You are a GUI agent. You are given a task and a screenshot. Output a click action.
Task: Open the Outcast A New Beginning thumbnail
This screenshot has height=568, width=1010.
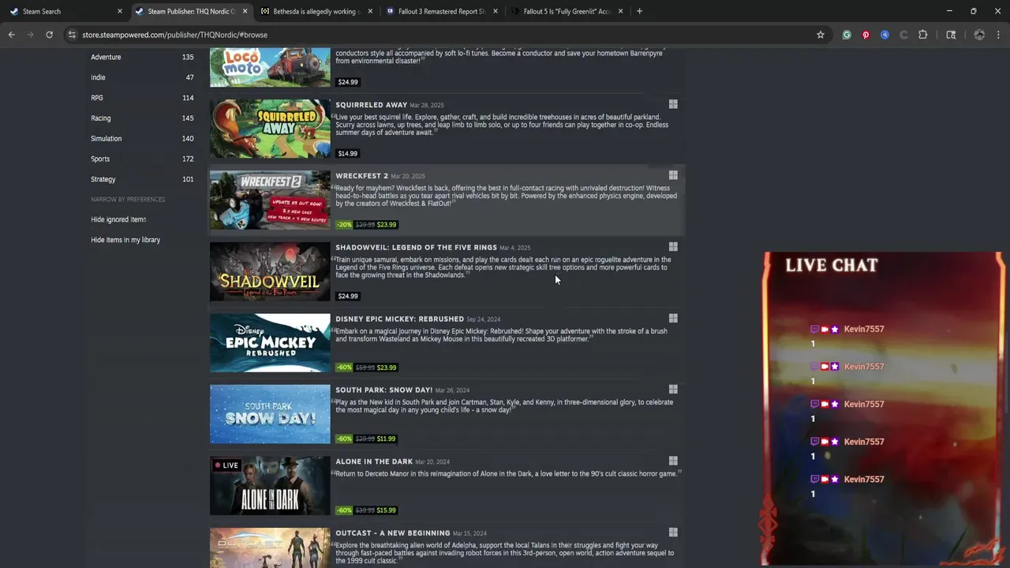(270, 547)
